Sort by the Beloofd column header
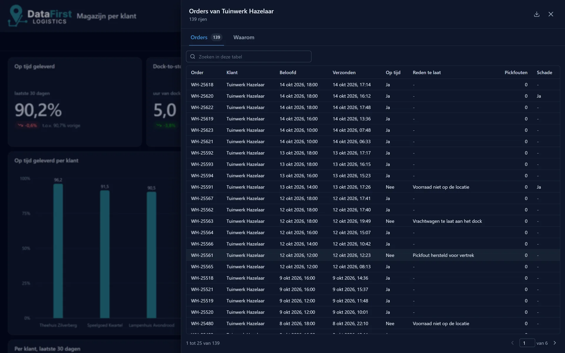 pyautogui.click(x=288, y=72)
